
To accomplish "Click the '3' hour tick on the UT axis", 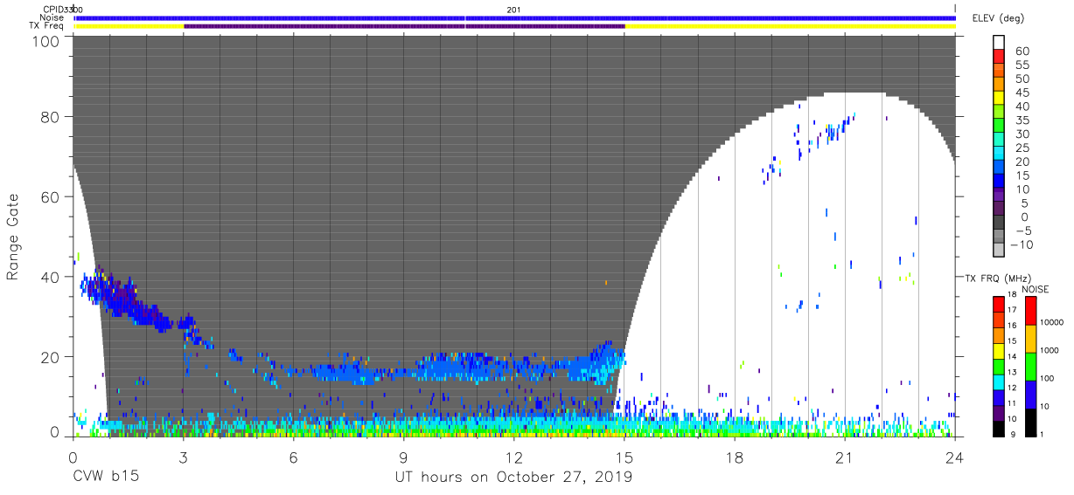I will pyautogui.click(x=183, y=457).
